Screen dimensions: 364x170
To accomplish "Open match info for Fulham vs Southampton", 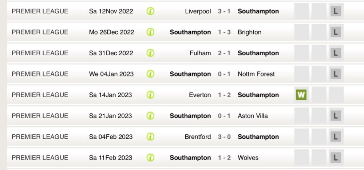I will pyautogui.click(x=150, y=53).
